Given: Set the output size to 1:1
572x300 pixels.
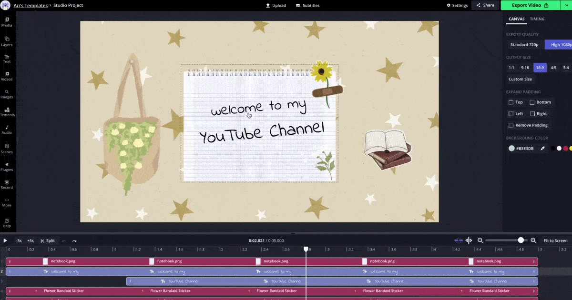Looking at the screenshot, I should pyautogui.click(x=511, y=68).
